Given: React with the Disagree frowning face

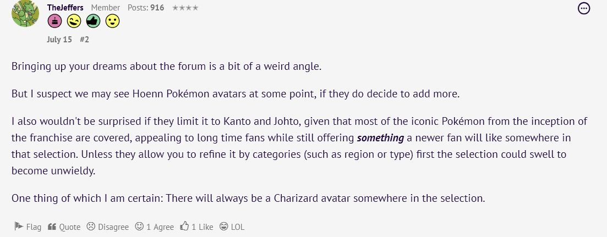Looking at the screenshot, I should [91, 226].
